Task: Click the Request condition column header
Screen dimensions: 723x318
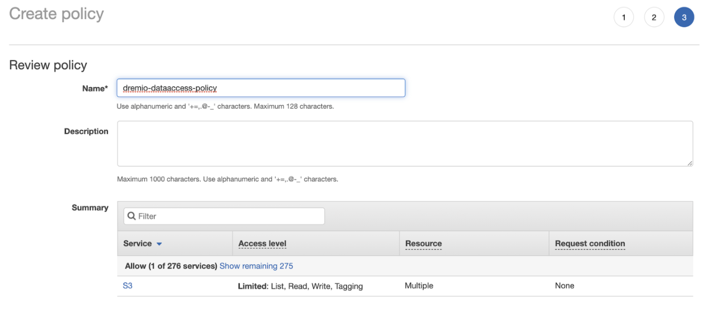Action: click(589, 243)
